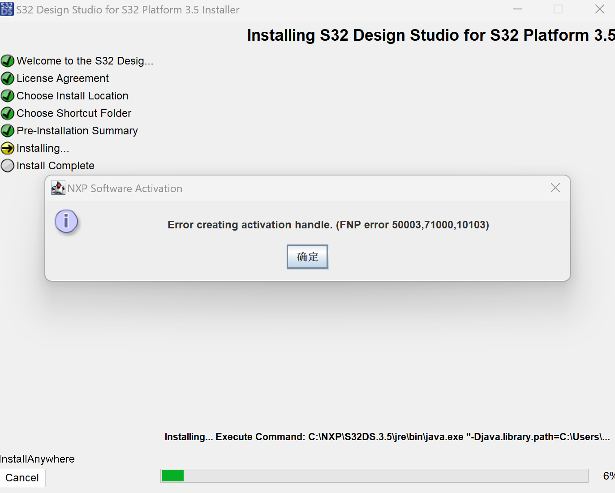Click the installation progress bar
This screenshot has width=615, height=493.
[x=374, y=476]
